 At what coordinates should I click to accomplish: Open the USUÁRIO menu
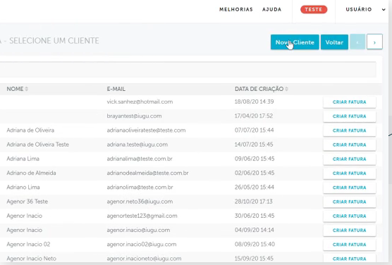tap(359, 9)
